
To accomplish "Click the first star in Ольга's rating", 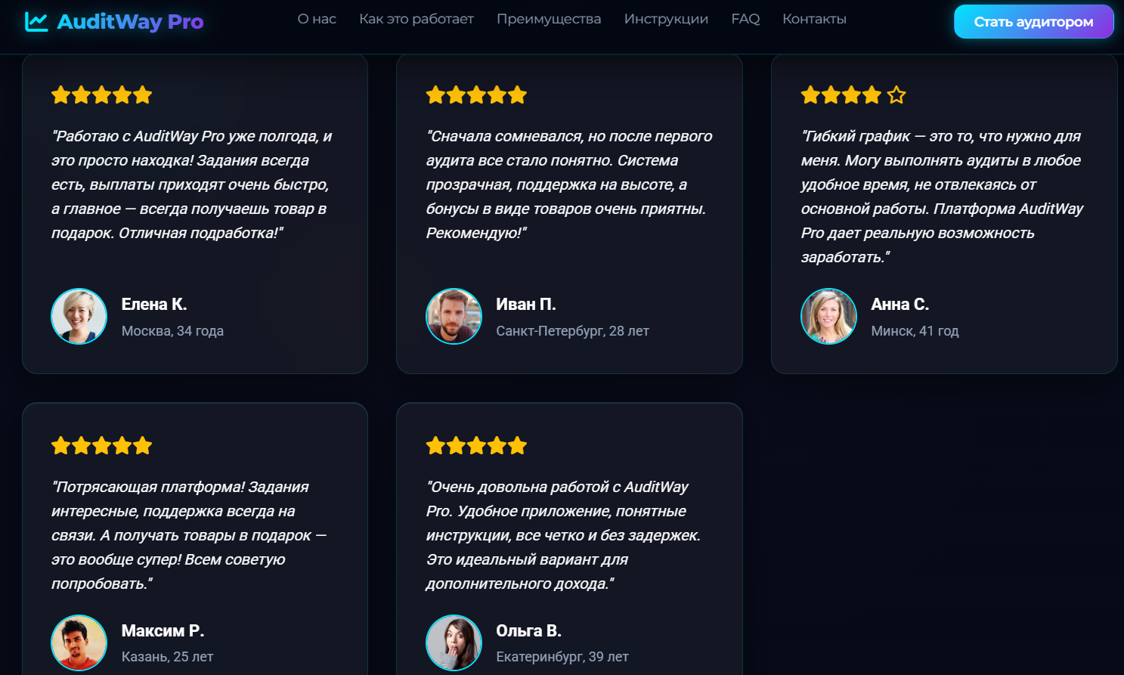I will (435, 446).
